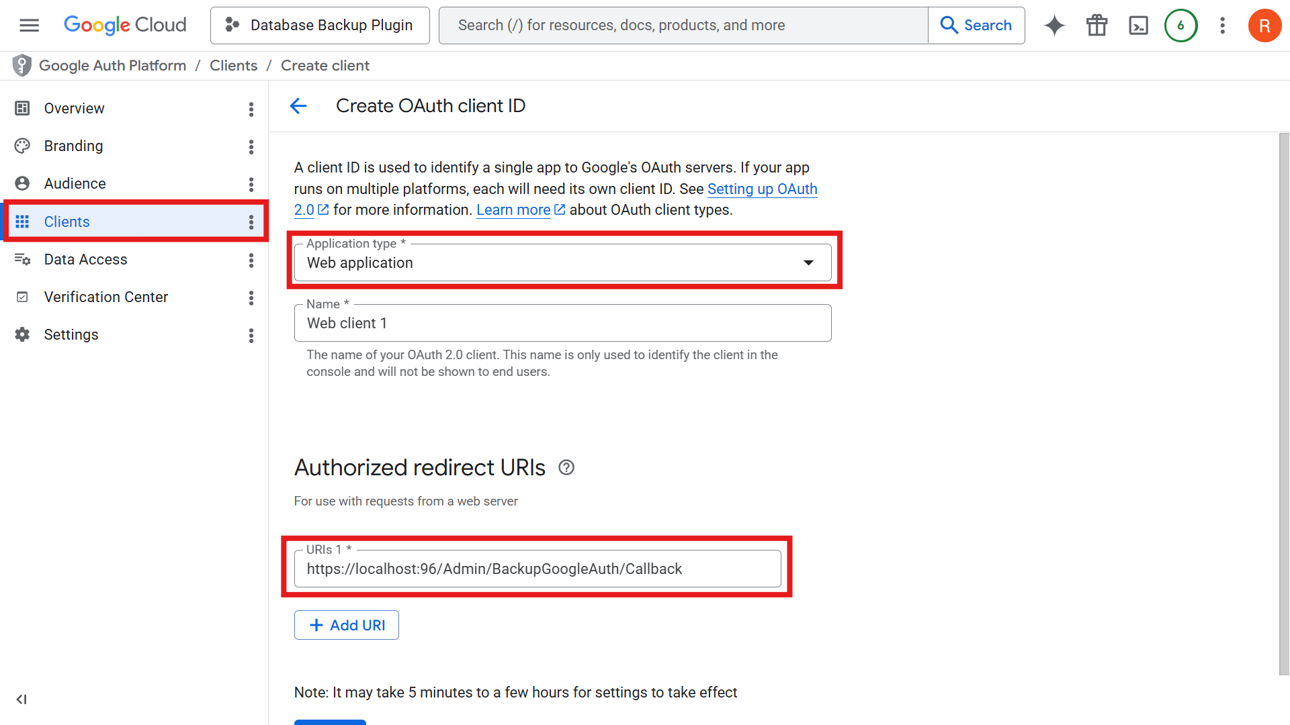Open the Gemini AI sparkle assistant
The width and height of the screenshot is (1290, 725).
point(1055,26)
